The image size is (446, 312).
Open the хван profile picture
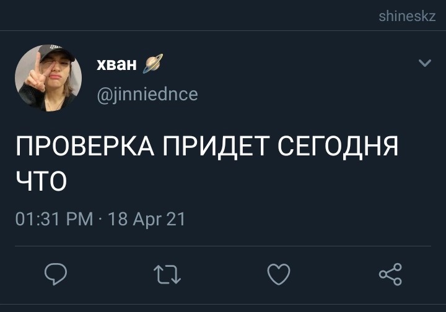tap(48, 77)
